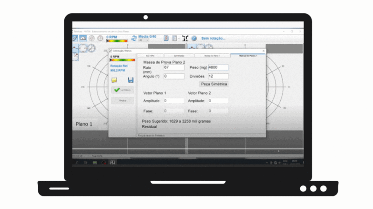The height and width of the screenshot is (209, 373).
Task: Select the Divisões field with value 12
Action: pos(218,76)
